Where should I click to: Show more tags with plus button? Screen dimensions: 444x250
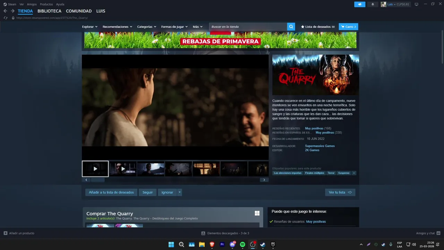pos(354,173)
